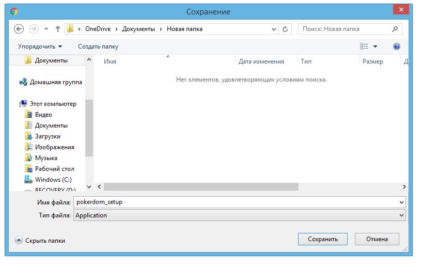Select OneDrive in the address path
This screenshot has width=421, height=267.
click(x=98, y=29)
